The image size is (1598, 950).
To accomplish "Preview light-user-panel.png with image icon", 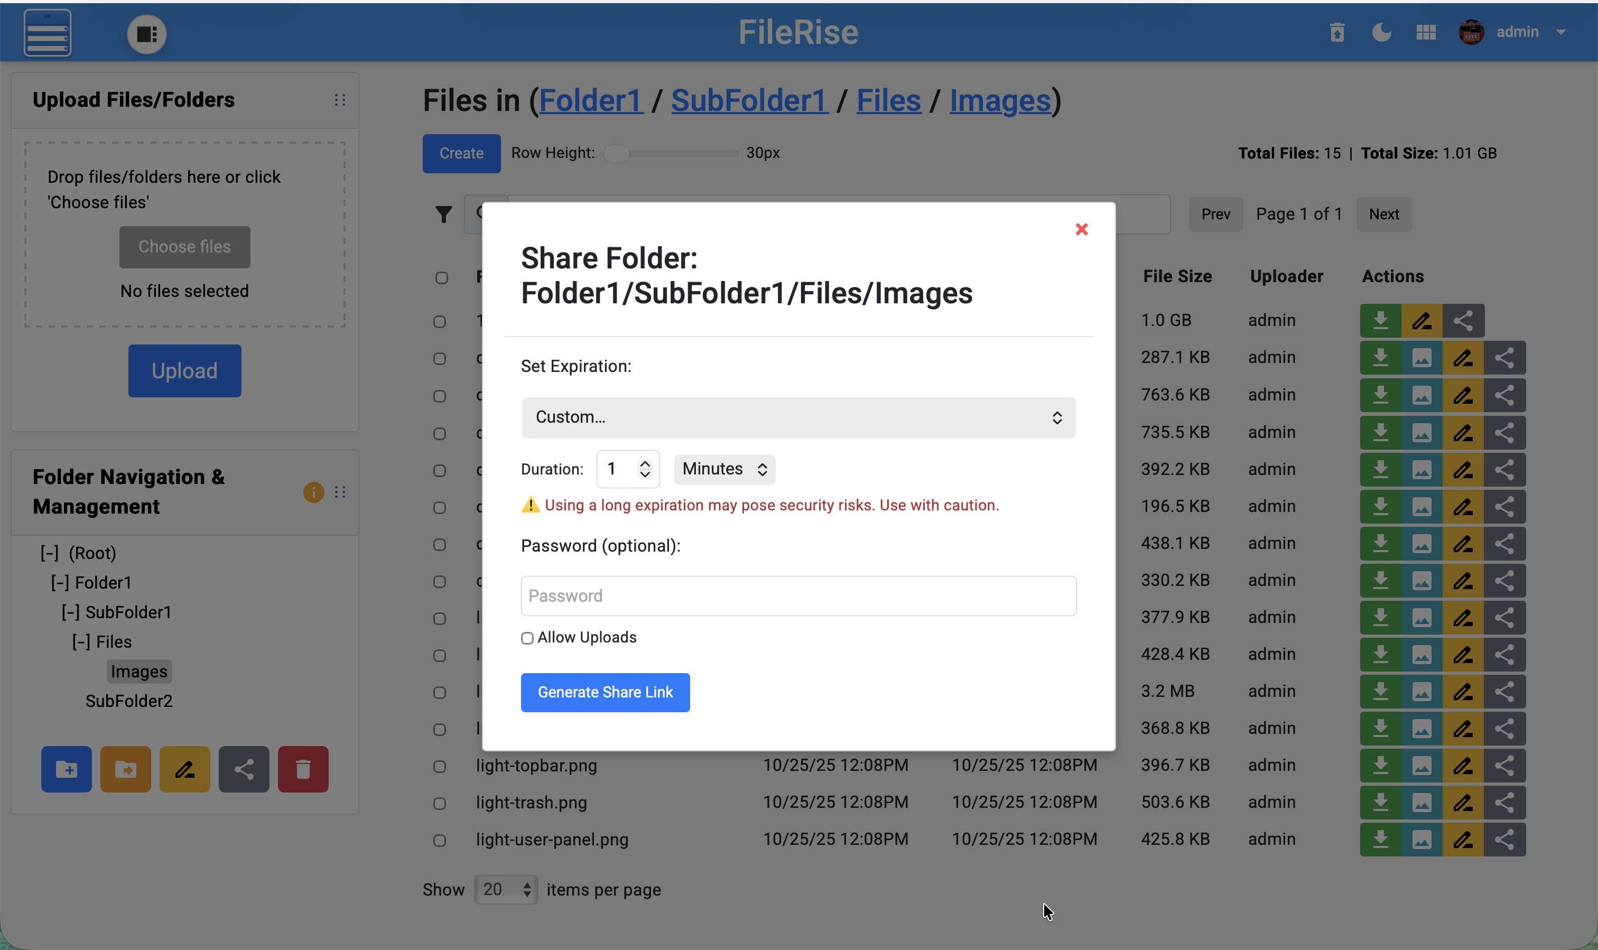I will tap(1422, 839).
